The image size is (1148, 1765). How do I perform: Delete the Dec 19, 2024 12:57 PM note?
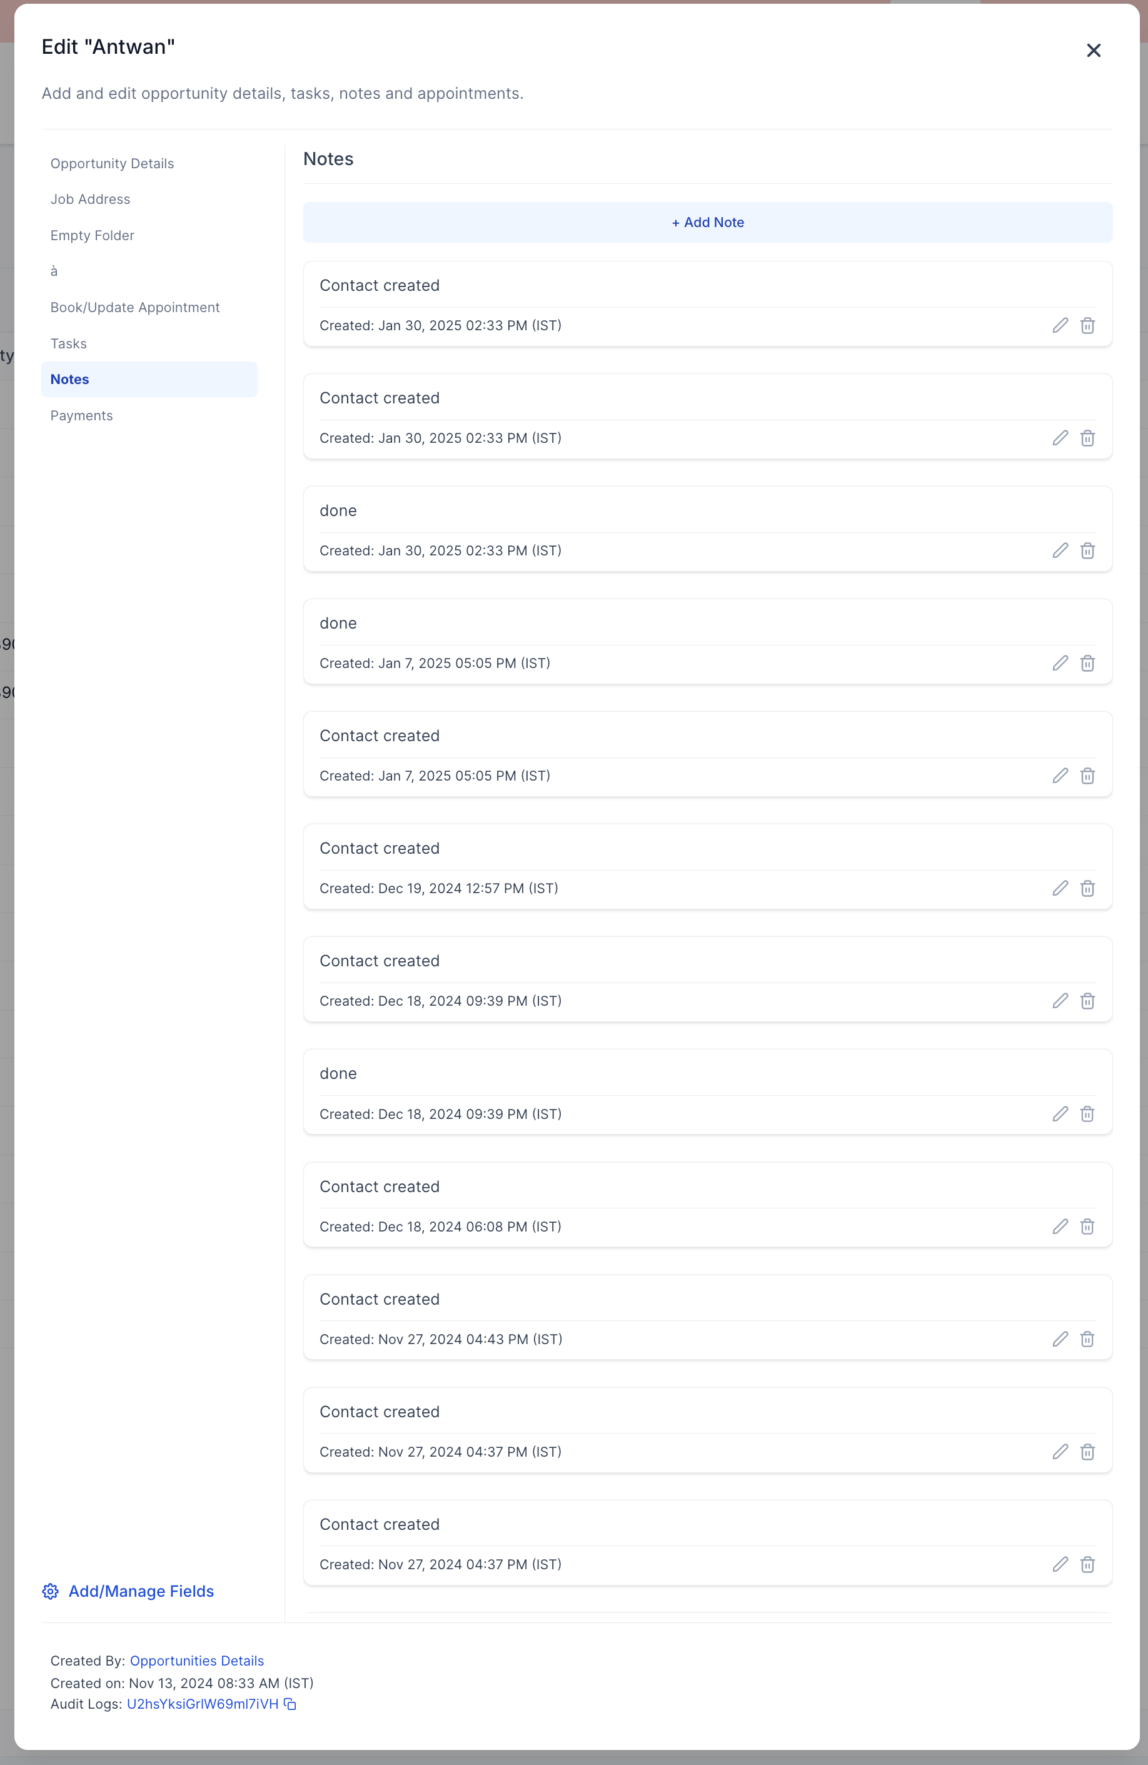[x=1087, y=888]
